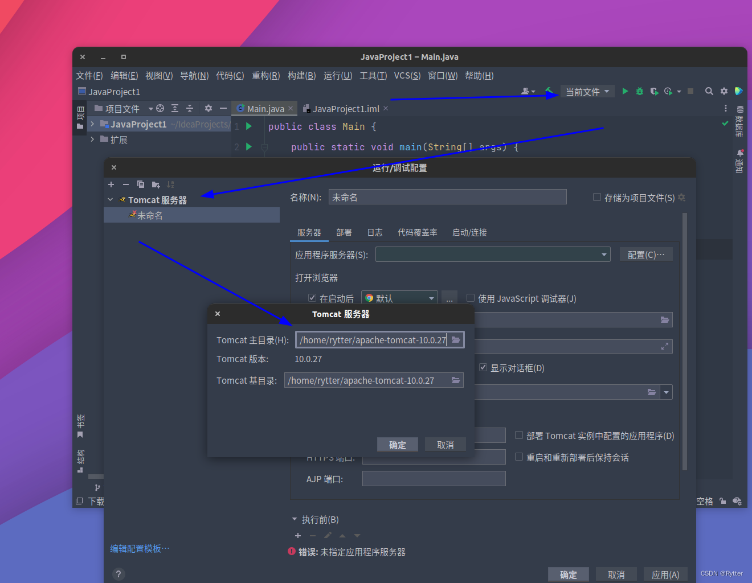752x583 pixels.
Task: Switch to the Logs tab
Action: pyautogui.click(x=375, y=232)
